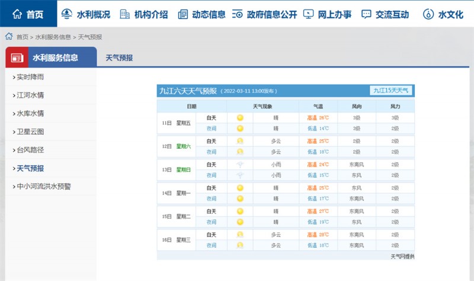Select 天气预报 in sidebar
474x281 pixels.
(30, 168)
